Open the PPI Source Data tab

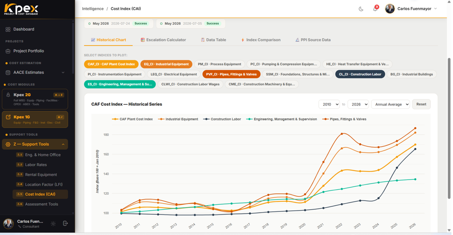coord(313,40)
